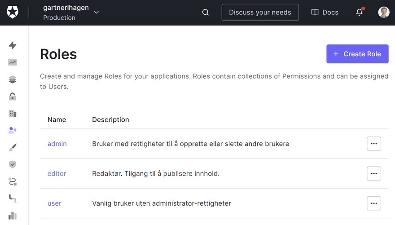
Task: Click the Create Role button
Action: click(357, 54)
